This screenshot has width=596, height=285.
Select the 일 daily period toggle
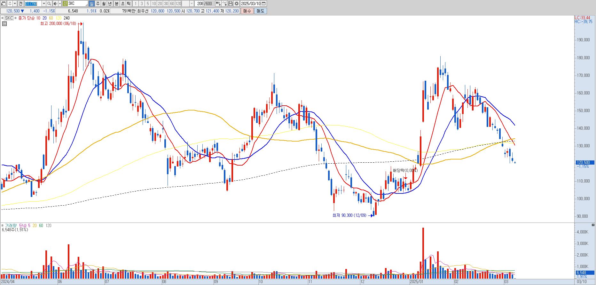point(91,4)
